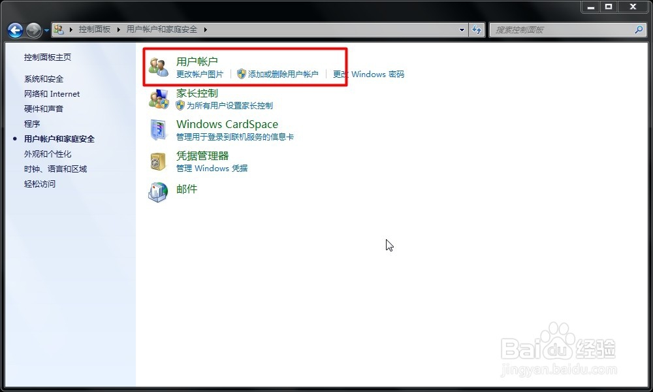The image size is (653, 392).
Task: Open address bar history dropdown arrow
Action: 462,30
